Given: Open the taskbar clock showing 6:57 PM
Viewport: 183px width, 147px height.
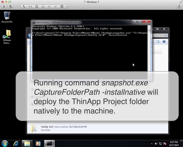Looking at the screenshot, I should point(174,144).
